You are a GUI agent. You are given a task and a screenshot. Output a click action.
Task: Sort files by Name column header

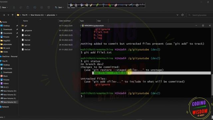coord(26,21)
